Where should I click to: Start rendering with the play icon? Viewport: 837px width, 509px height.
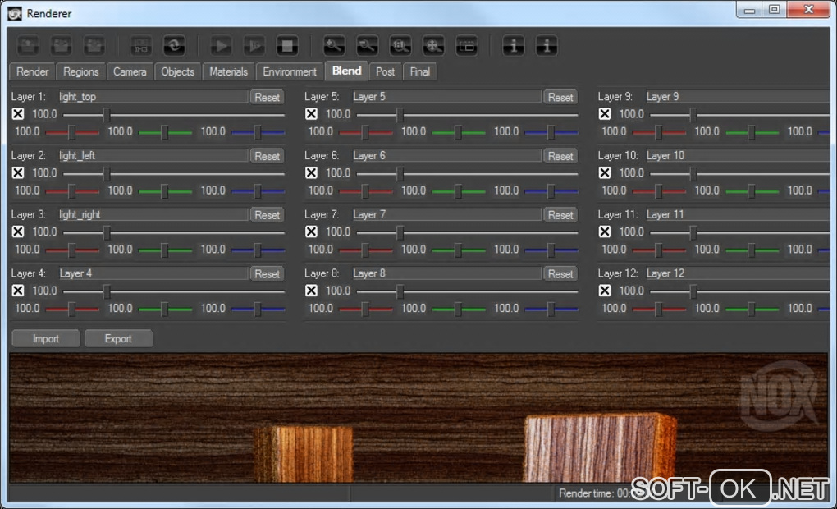click(221, 46)
